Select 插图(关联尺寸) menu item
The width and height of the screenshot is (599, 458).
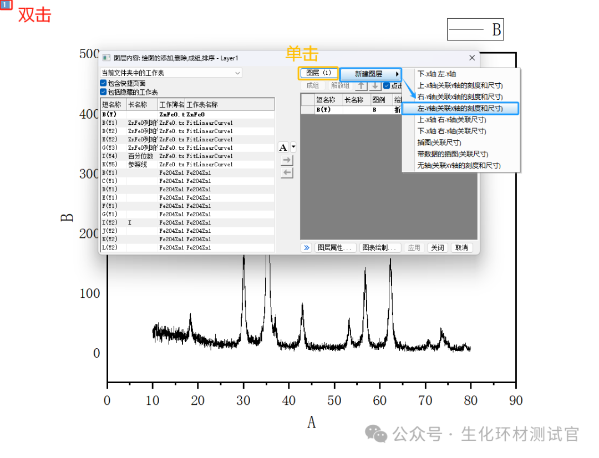click(x=461, y=143)
